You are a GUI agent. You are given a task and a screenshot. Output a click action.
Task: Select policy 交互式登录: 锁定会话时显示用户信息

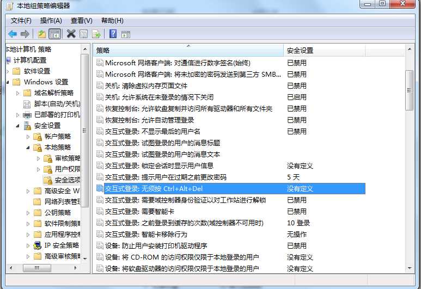pyautogui.click(x=159, y=166)
